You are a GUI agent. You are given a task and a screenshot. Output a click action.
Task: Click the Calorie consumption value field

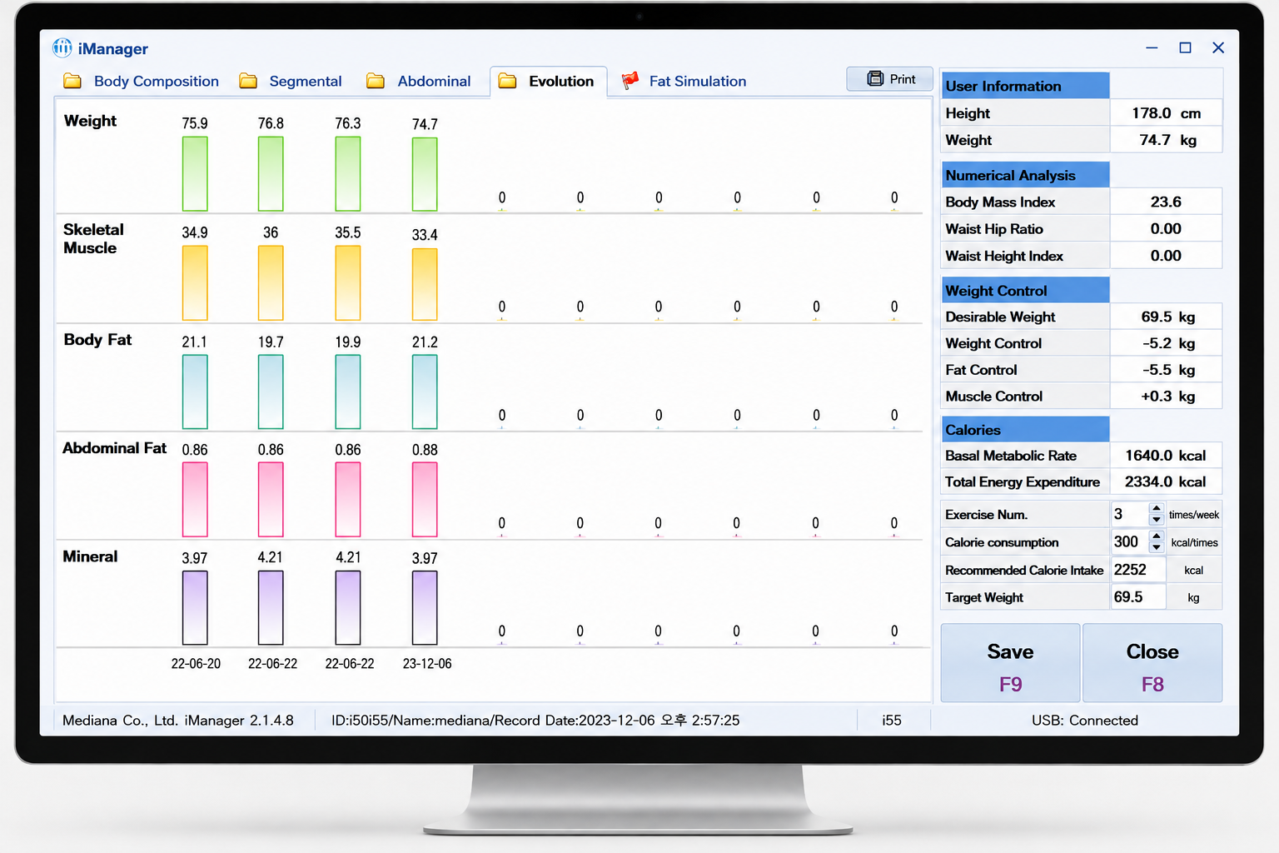click(1130, 541)
